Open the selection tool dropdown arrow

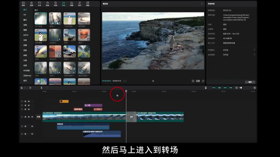pyautogui.click(x=25, y=88)
